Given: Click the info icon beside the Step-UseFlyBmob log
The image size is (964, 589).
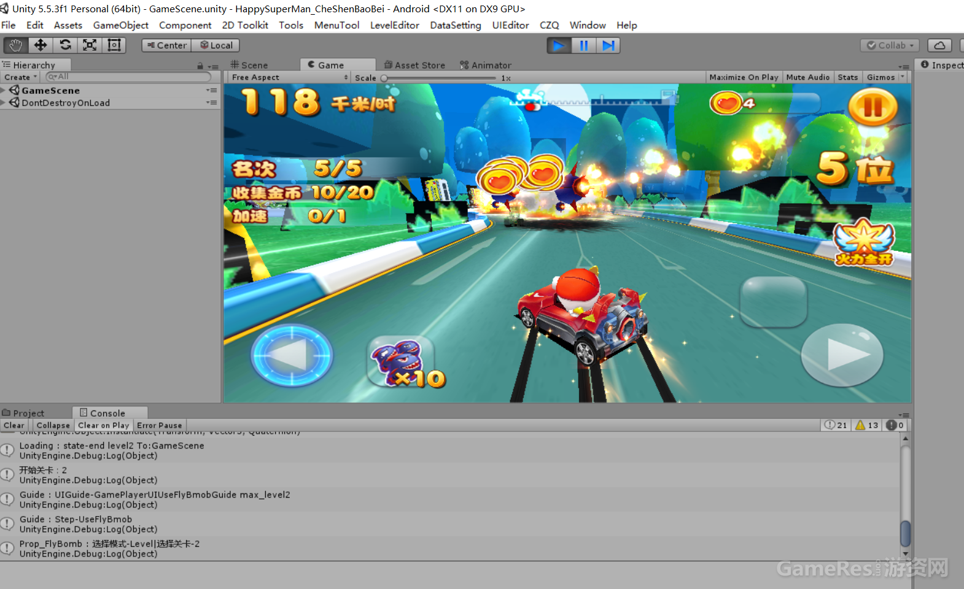Looking at the screenshot, I should coord(7,524).
